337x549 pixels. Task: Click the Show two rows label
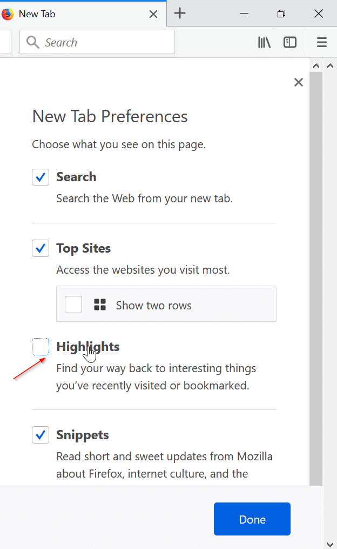[153, 305]
